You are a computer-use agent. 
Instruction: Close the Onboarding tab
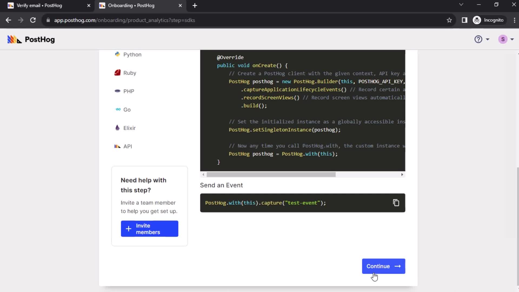pyautogui.click(x=180, y=5)
